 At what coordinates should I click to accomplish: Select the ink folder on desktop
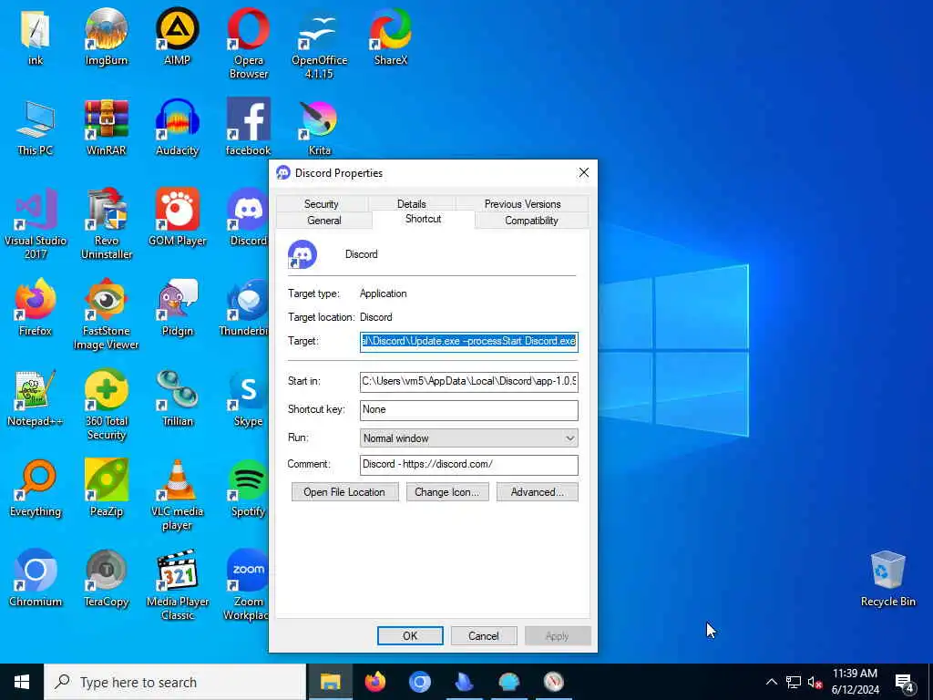coord(36,36)
